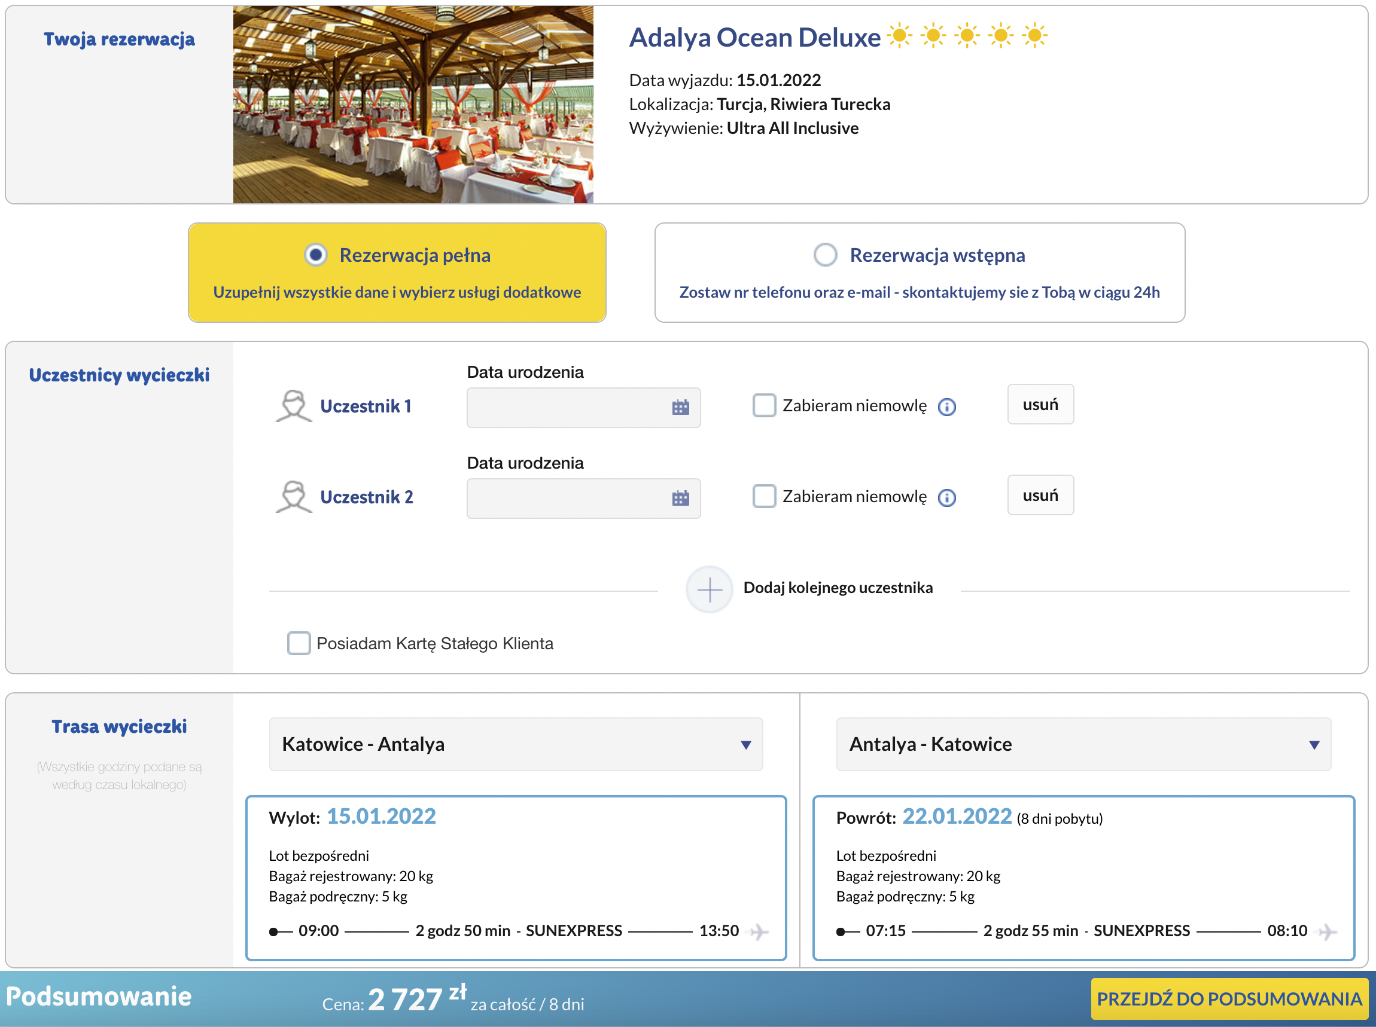Viewport: 1376px width, 1027px height.
Task: Click Uczestnik 2 person avatar icon
Action: click(294, 497)
